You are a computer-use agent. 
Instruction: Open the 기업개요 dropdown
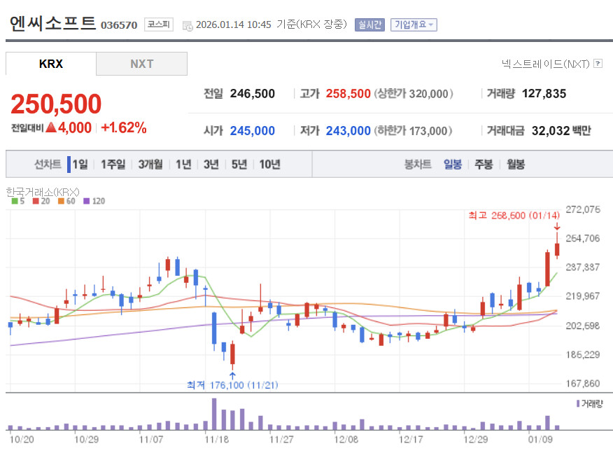pyautogui.click(x=414, y=25)
